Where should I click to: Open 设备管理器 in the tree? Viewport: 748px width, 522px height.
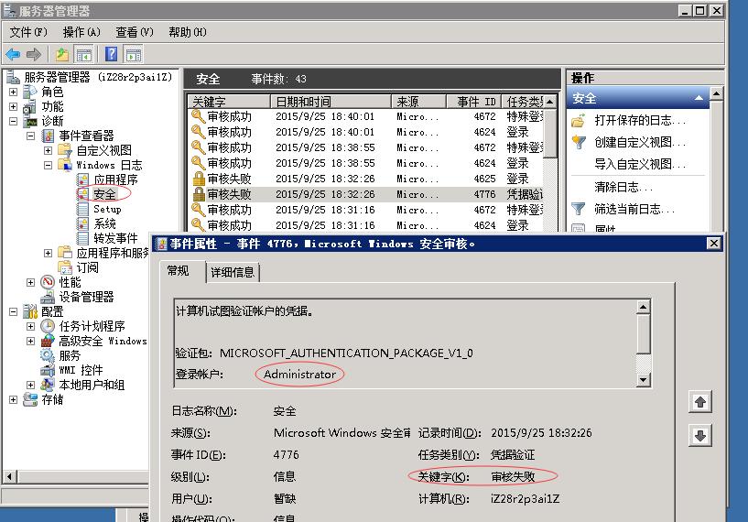point(86,297)
